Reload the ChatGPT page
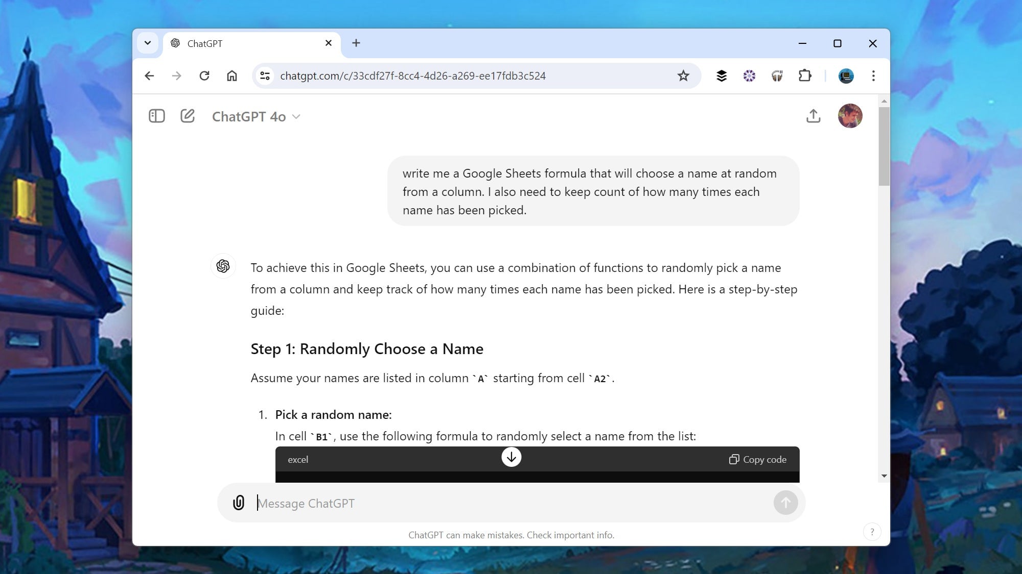This screenshot has height=574, width=1022. pos(204,76)
